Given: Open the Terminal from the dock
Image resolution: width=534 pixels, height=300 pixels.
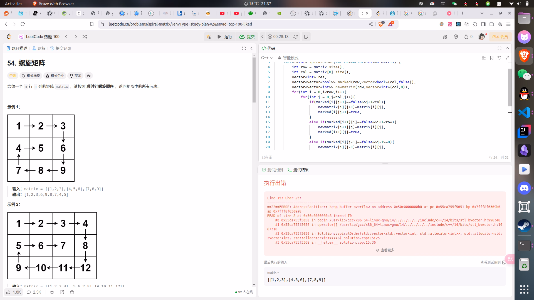Looking at the screenshot, I should (x=524, y=245).
